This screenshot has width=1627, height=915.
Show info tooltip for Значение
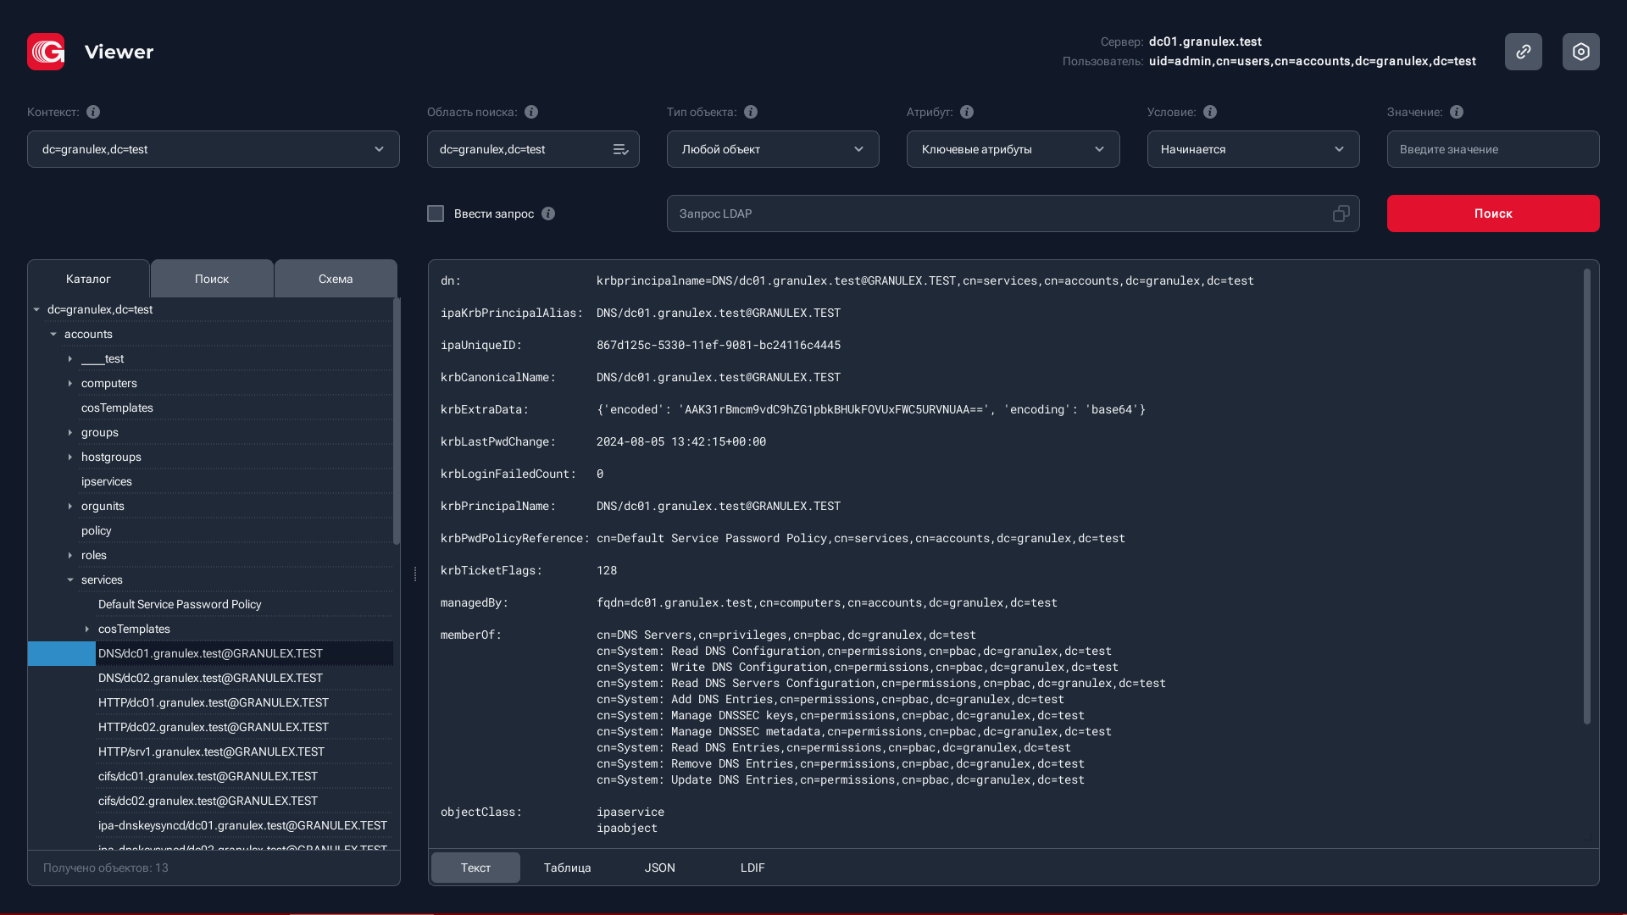click(x=1457, y=112)
